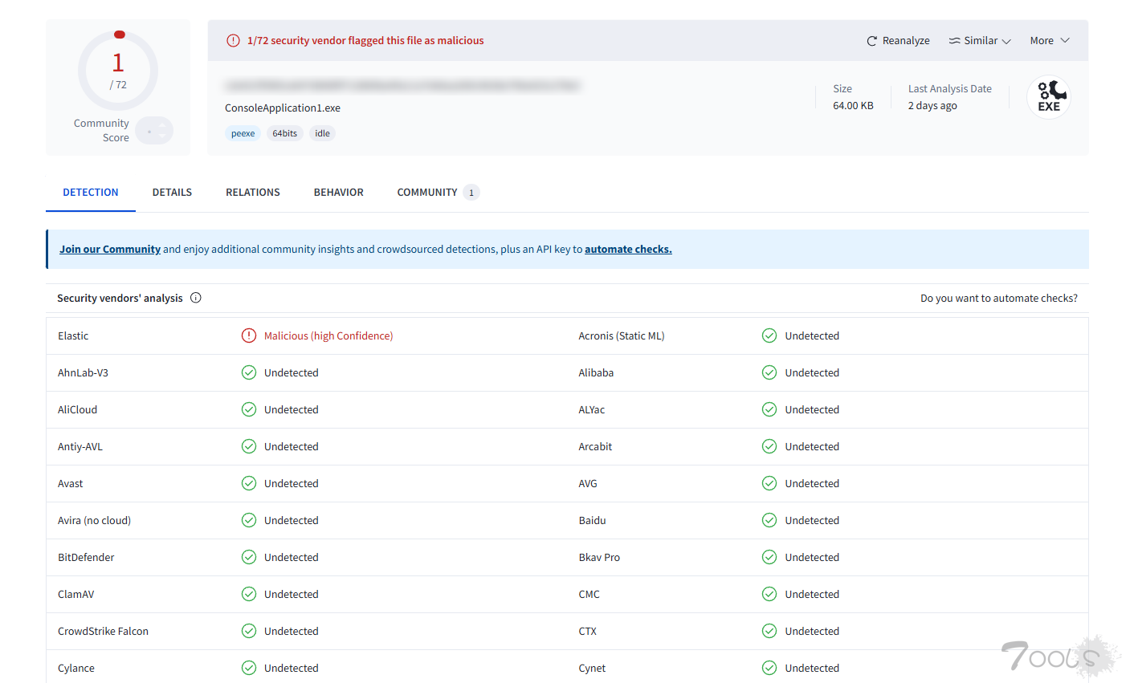The image size is (1126, 683).
Task: Toggle the Community Score vote control
Action: (x=154, y=131)
